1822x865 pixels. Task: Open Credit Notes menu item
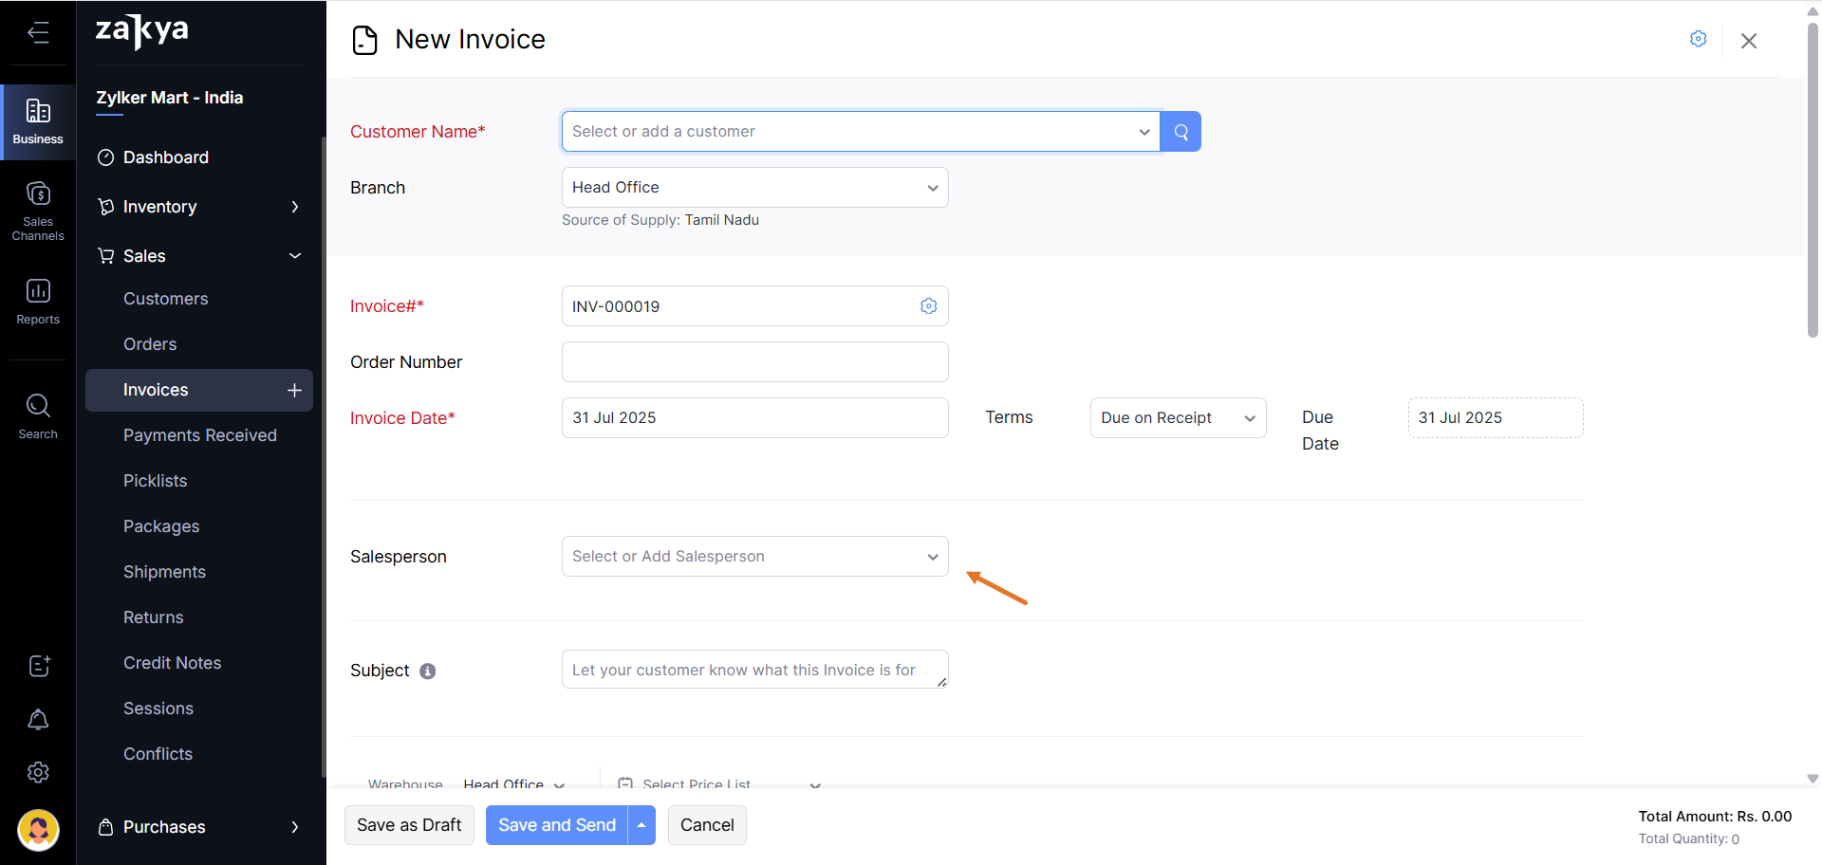172,663
